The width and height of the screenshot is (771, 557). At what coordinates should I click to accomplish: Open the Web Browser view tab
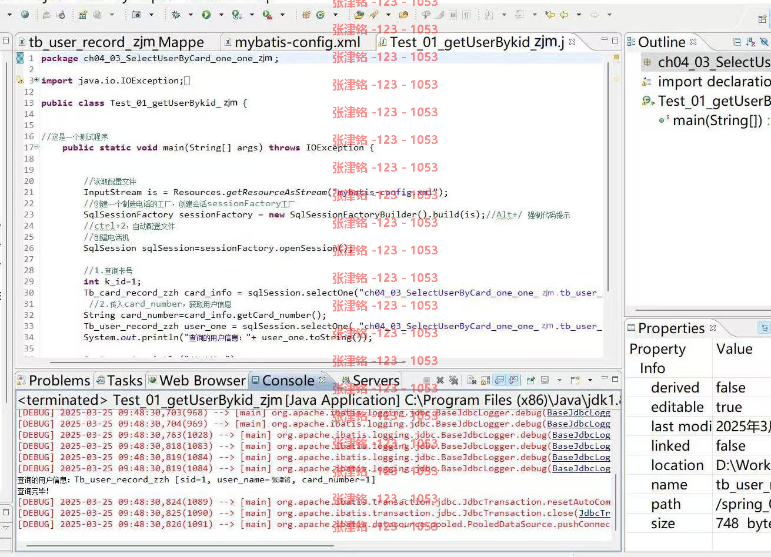197,380
